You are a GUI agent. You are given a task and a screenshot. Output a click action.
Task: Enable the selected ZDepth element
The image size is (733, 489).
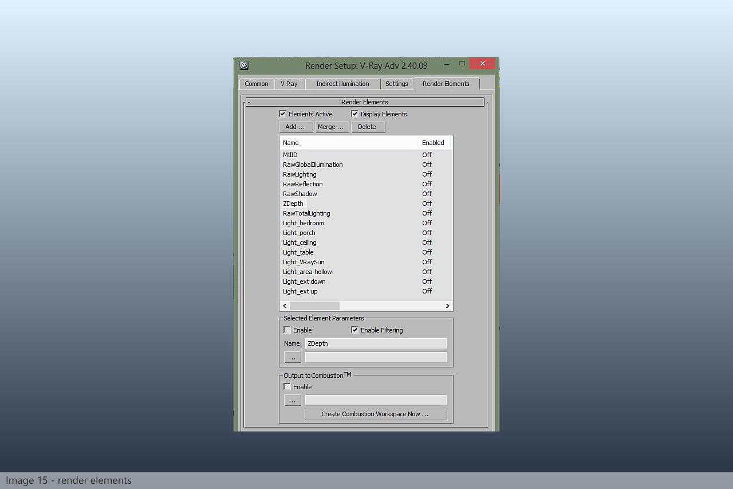click(x=287, y=330)
